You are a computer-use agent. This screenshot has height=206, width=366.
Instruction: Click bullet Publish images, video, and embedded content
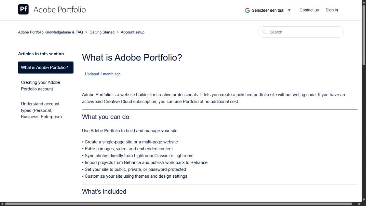pos(127,149)
